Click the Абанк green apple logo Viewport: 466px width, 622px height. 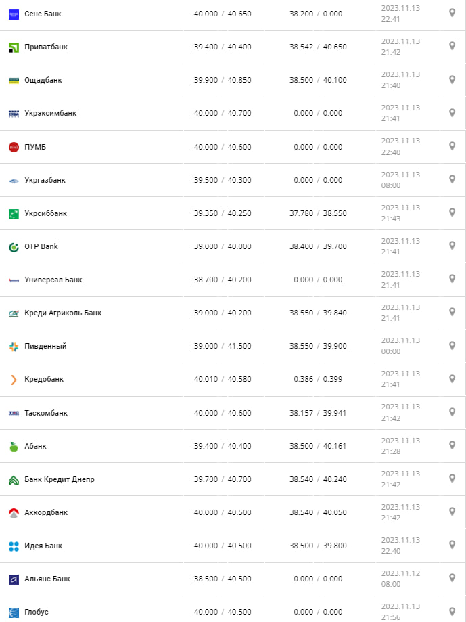14,447
